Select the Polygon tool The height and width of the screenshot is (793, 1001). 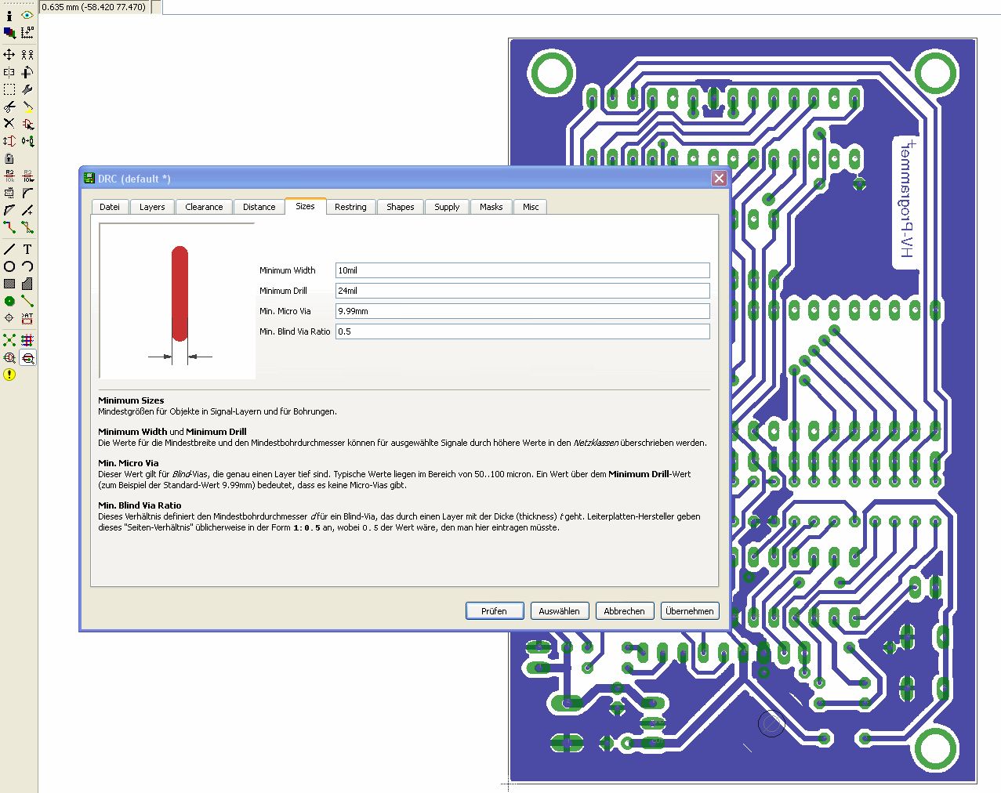[x=27, y=284]
